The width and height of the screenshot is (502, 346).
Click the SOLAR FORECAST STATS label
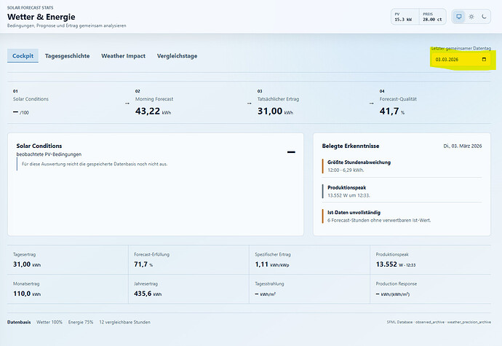tap(30, 7)
